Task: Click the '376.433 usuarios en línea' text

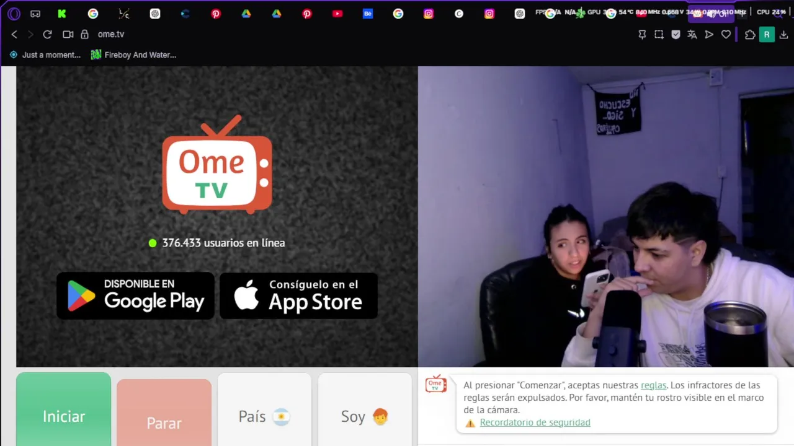Action: pos(223,243)
